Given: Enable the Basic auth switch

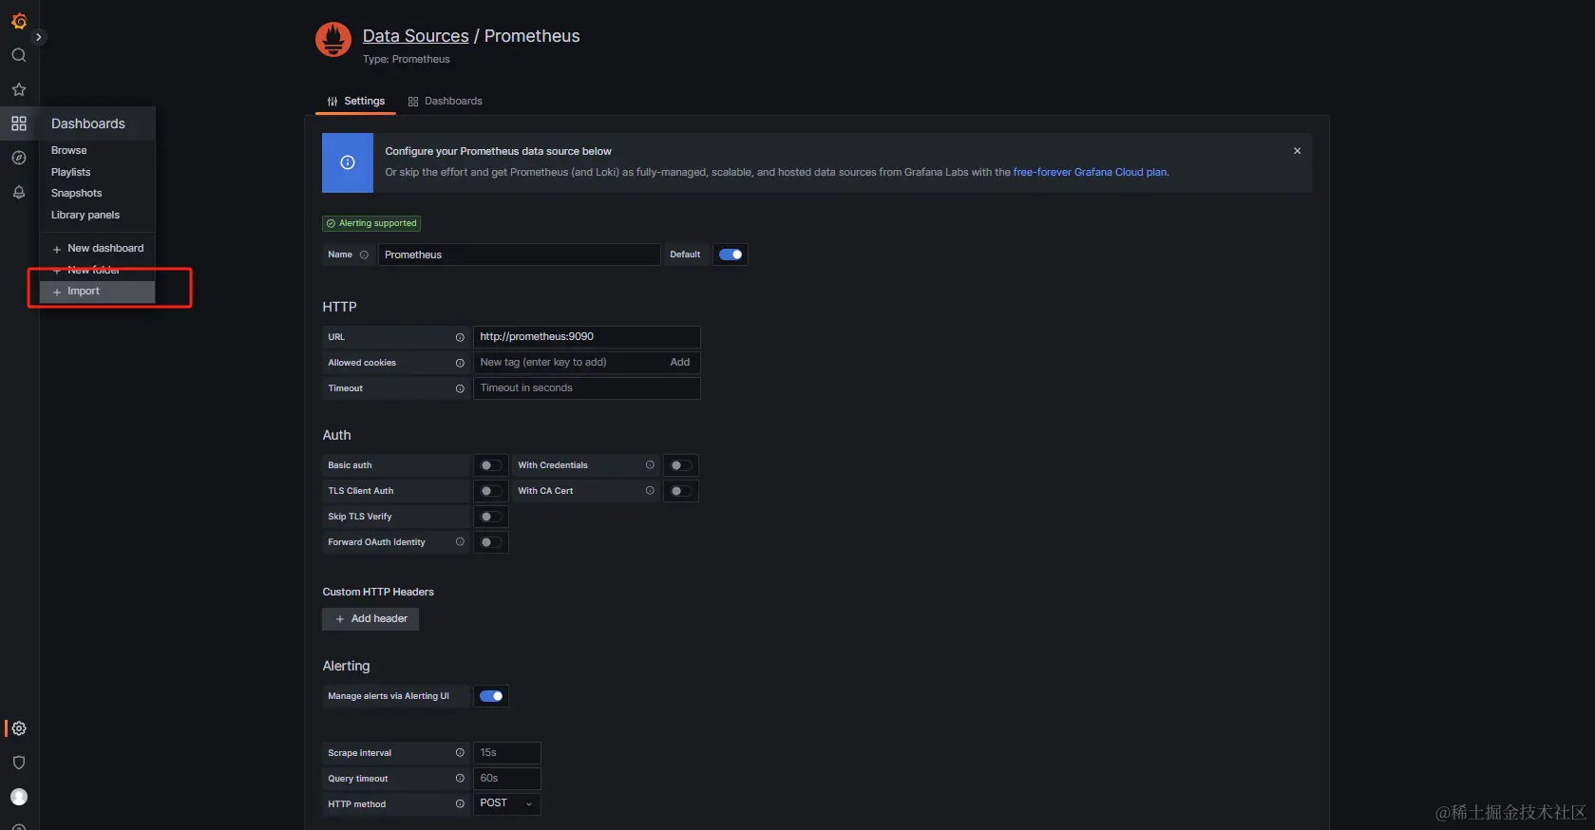Looking at the screenshot, I should tap(491, 465).
